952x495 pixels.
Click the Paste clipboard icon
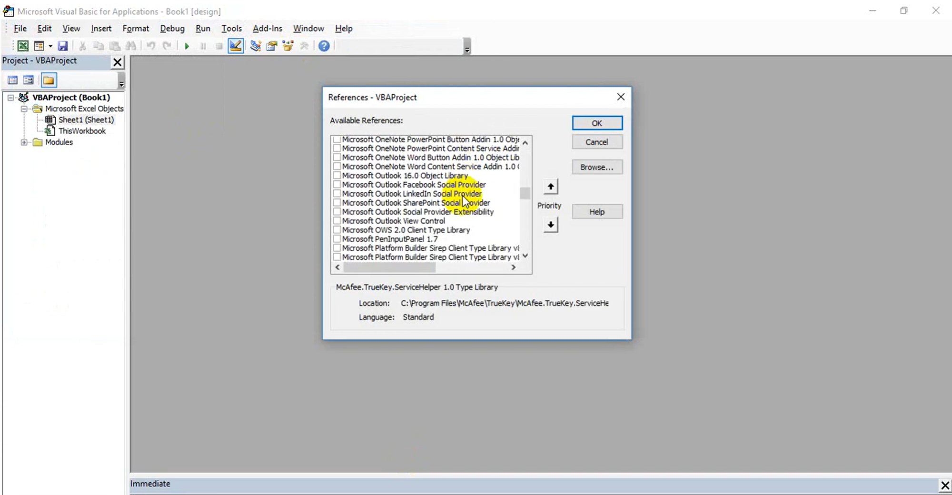tap(115, 46)
